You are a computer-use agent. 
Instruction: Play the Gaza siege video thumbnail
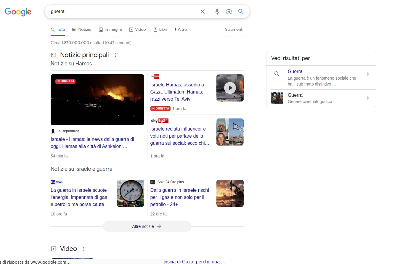point(230,88)
